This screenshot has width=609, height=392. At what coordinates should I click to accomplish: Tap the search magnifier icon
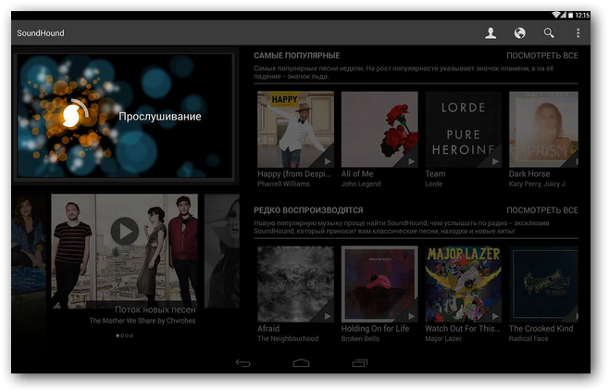pos(549,33)
